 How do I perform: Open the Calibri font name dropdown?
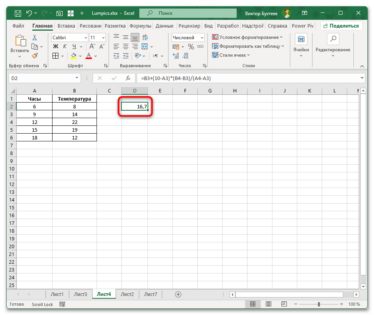click(86, 38)
